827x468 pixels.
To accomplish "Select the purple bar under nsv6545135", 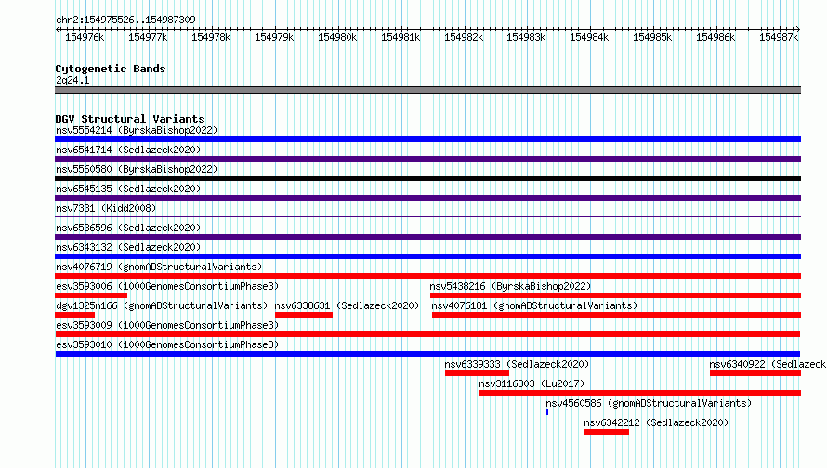I will point(427,198).
